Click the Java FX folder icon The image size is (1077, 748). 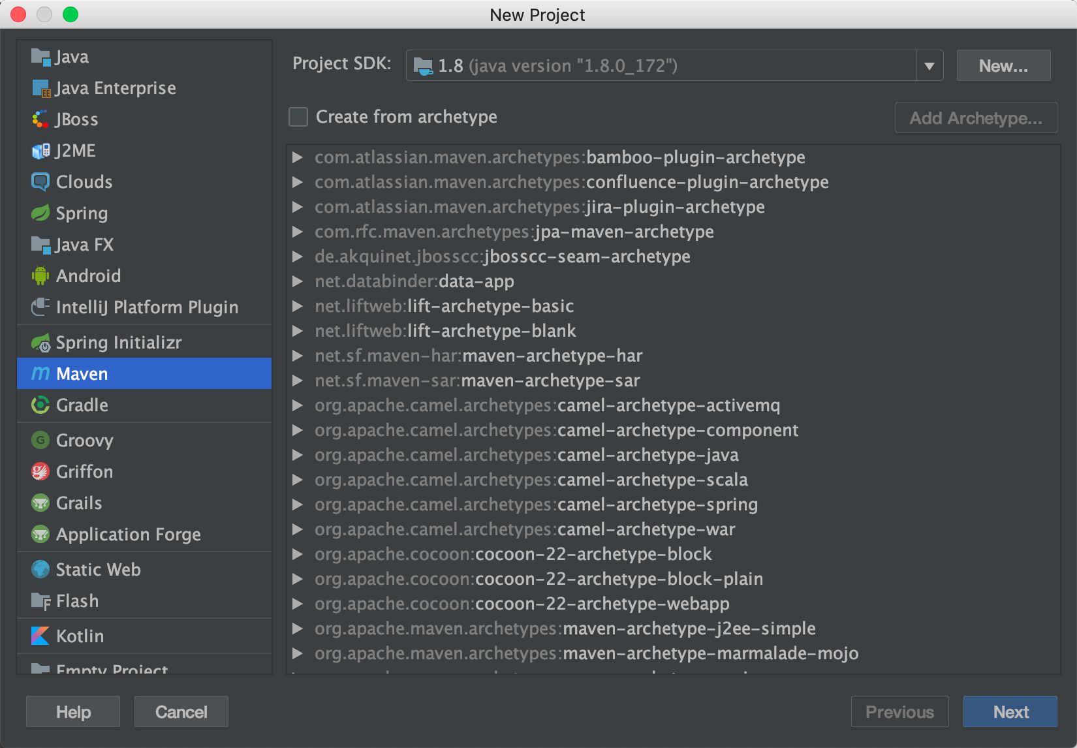click(x=40, y=245)
